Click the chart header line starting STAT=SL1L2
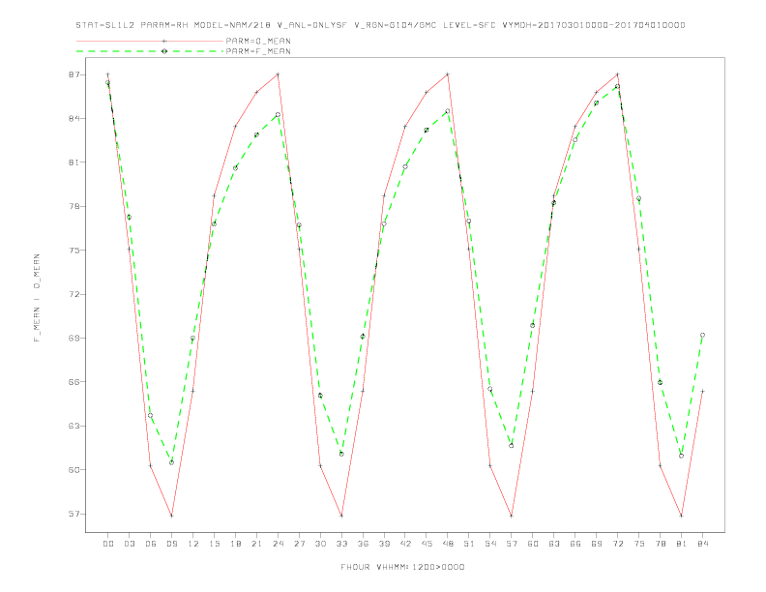 pyautogui.click(x=380, y=25)
